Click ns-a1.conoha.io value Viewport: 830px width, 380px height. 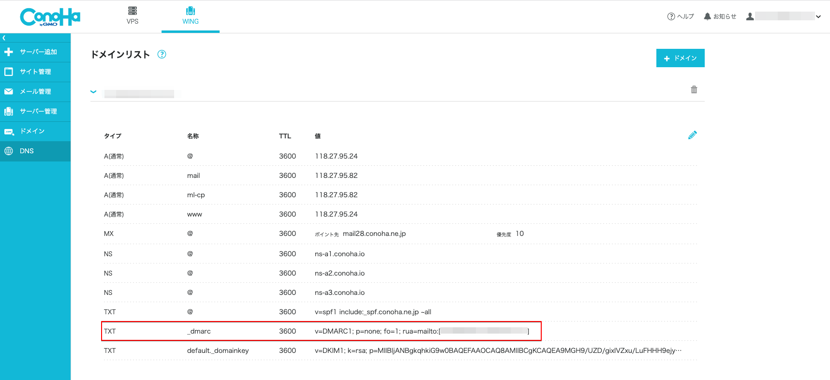[340, 254]
